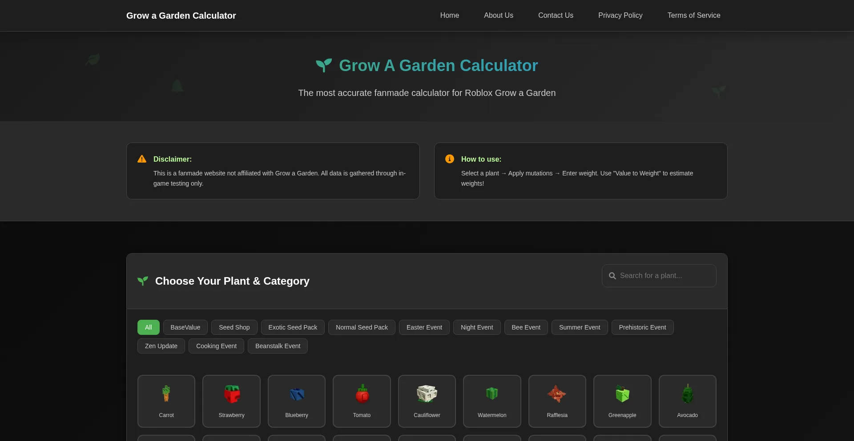This screenshot has width=854, height=441.
Task: Choose the Blueberry plant icon
Action: pyautogui.click(x=297, y=394)
